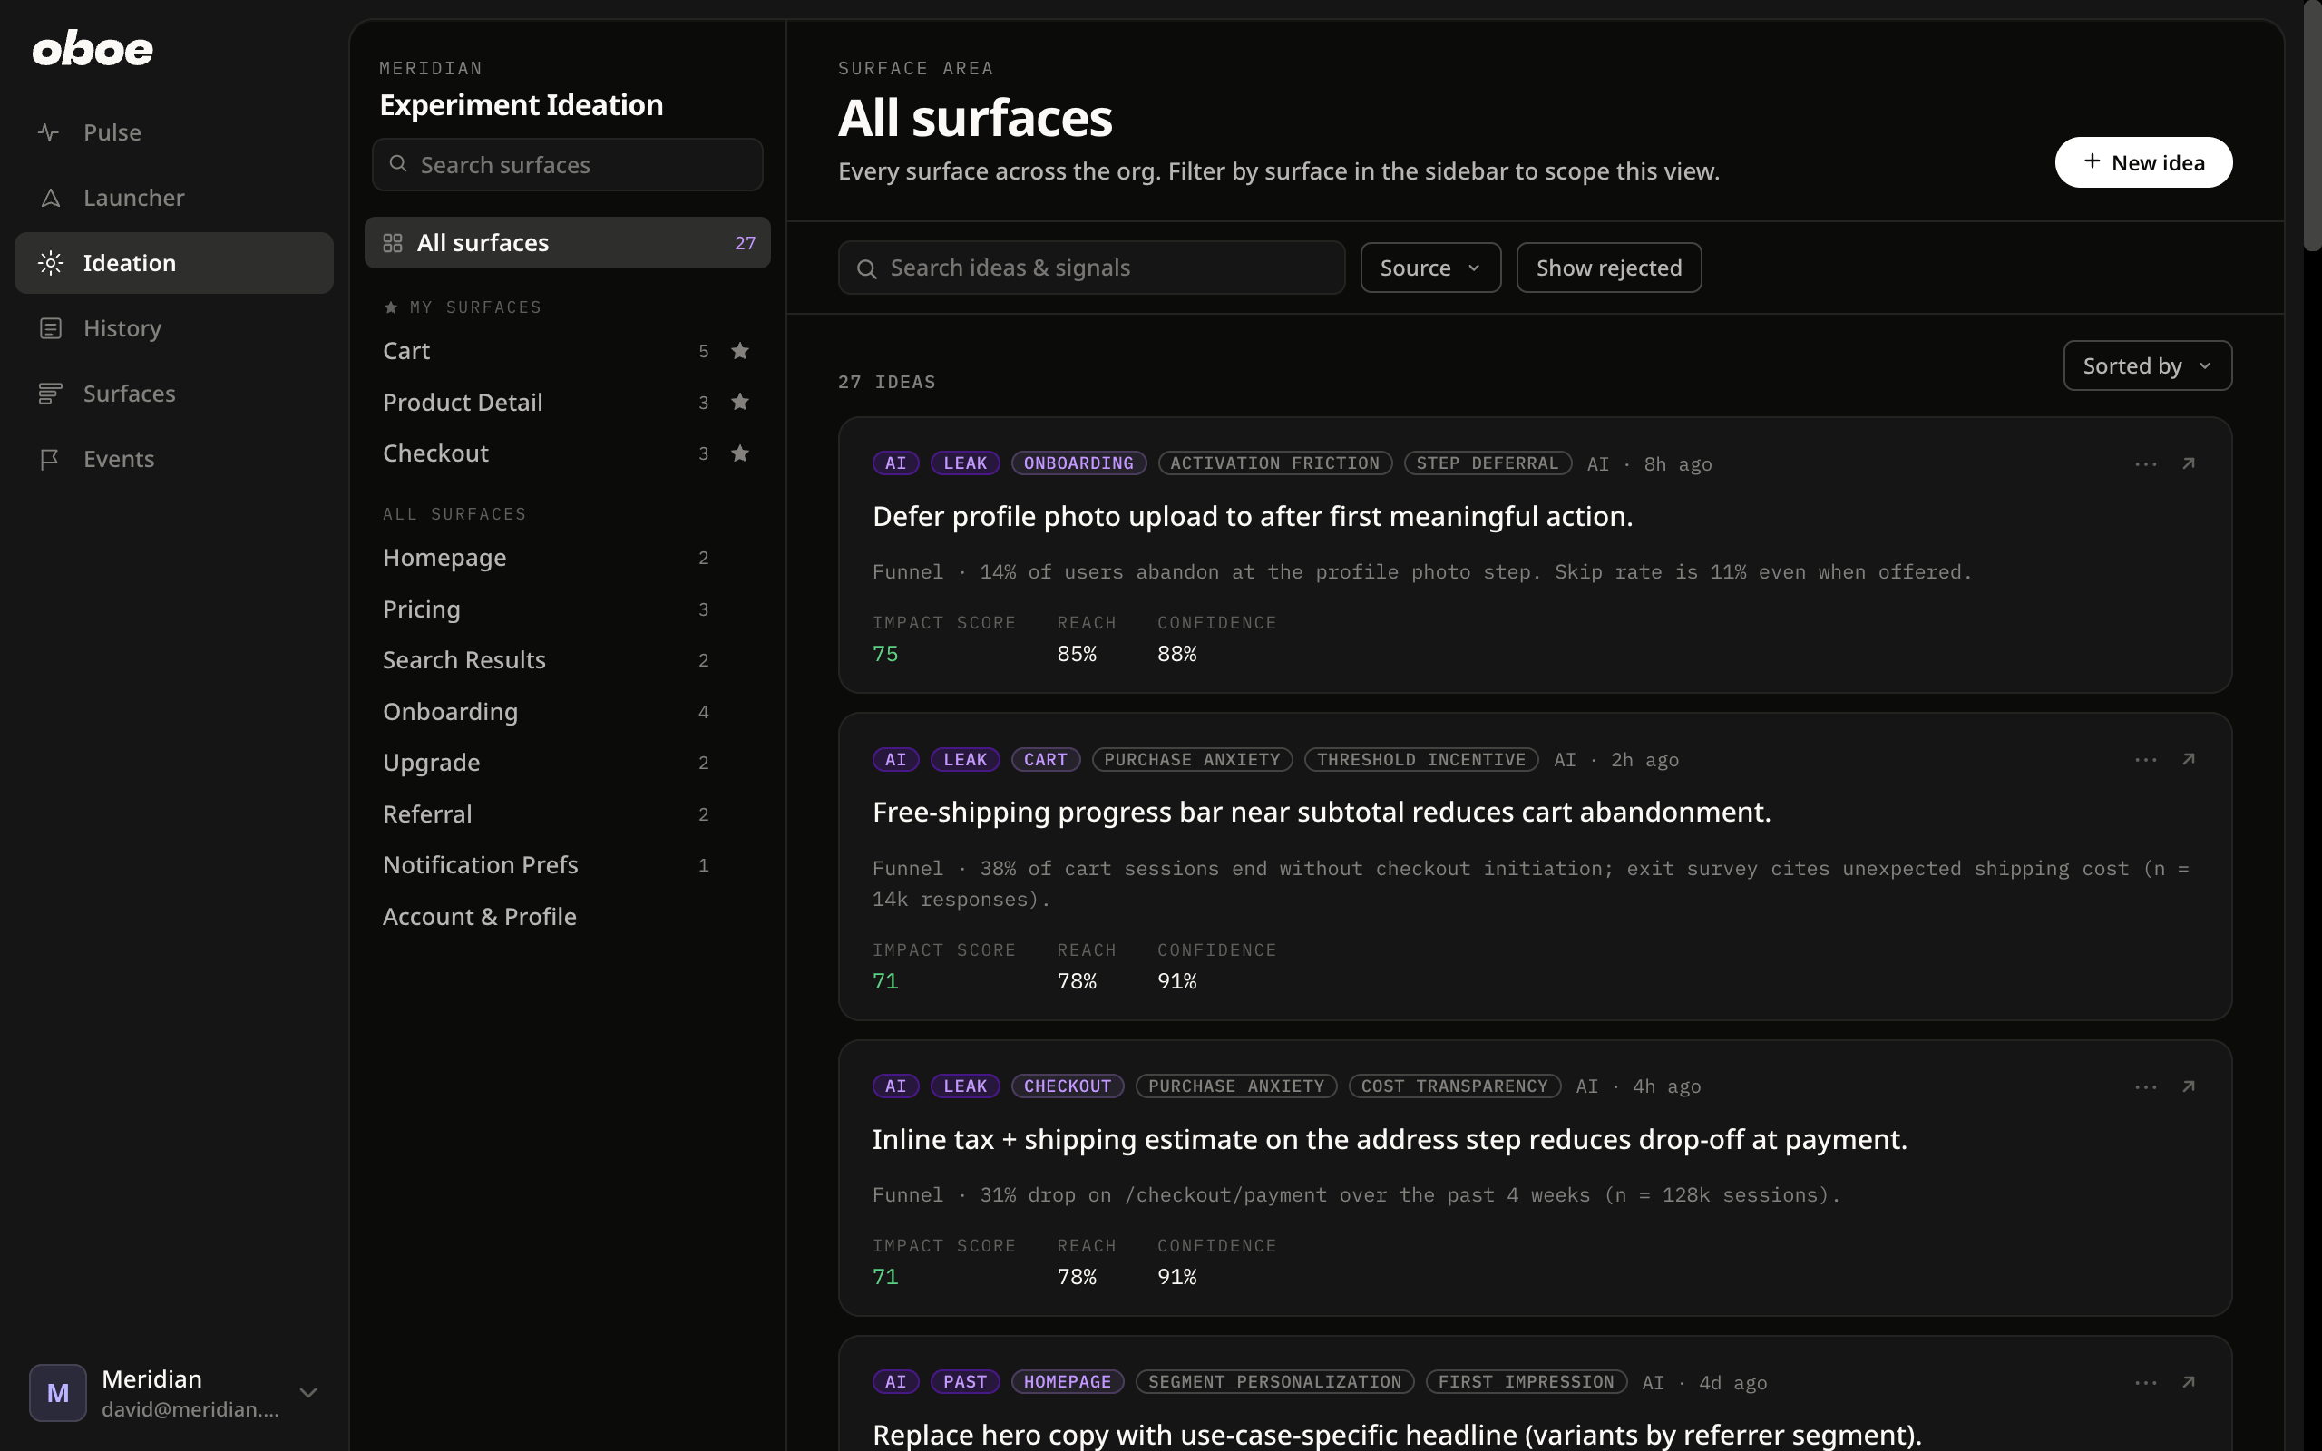The height and width of the screenshot is (1451, 2322).
Task: Open idea titled Defer profile photo upload
Action: point(1252,516)
